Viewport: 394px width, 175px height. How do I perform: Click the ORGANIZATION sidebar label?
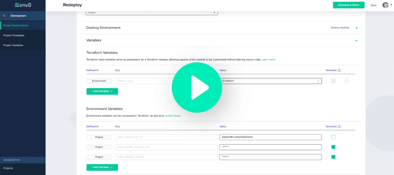(12, 160)
